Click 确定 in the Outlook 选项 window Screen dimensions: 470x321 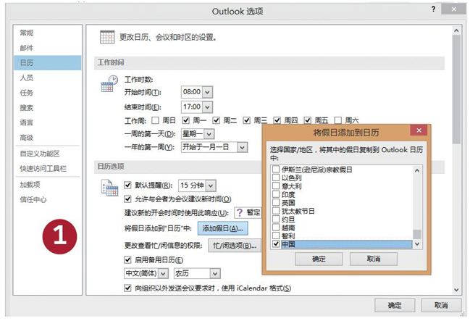(395, 305)
